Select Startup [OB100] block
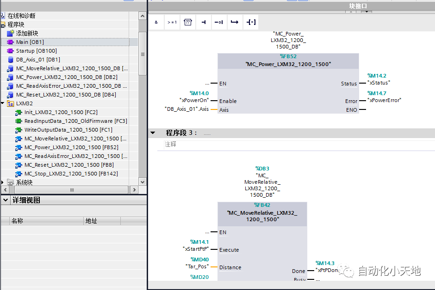The image size is (435, 290). tap(36, 51)
